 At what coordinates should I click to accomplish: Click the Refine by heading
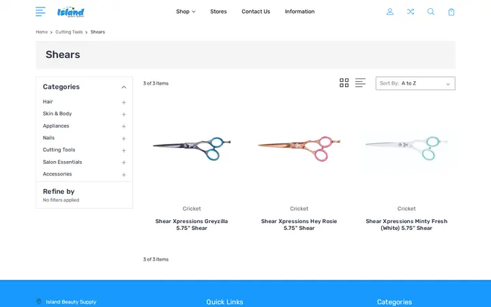tap(59, 192)
